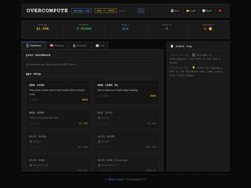The width and height of the screenshot is (251, 188).
Task: Set game speed to 0.5×
Action: pos(132,11)
